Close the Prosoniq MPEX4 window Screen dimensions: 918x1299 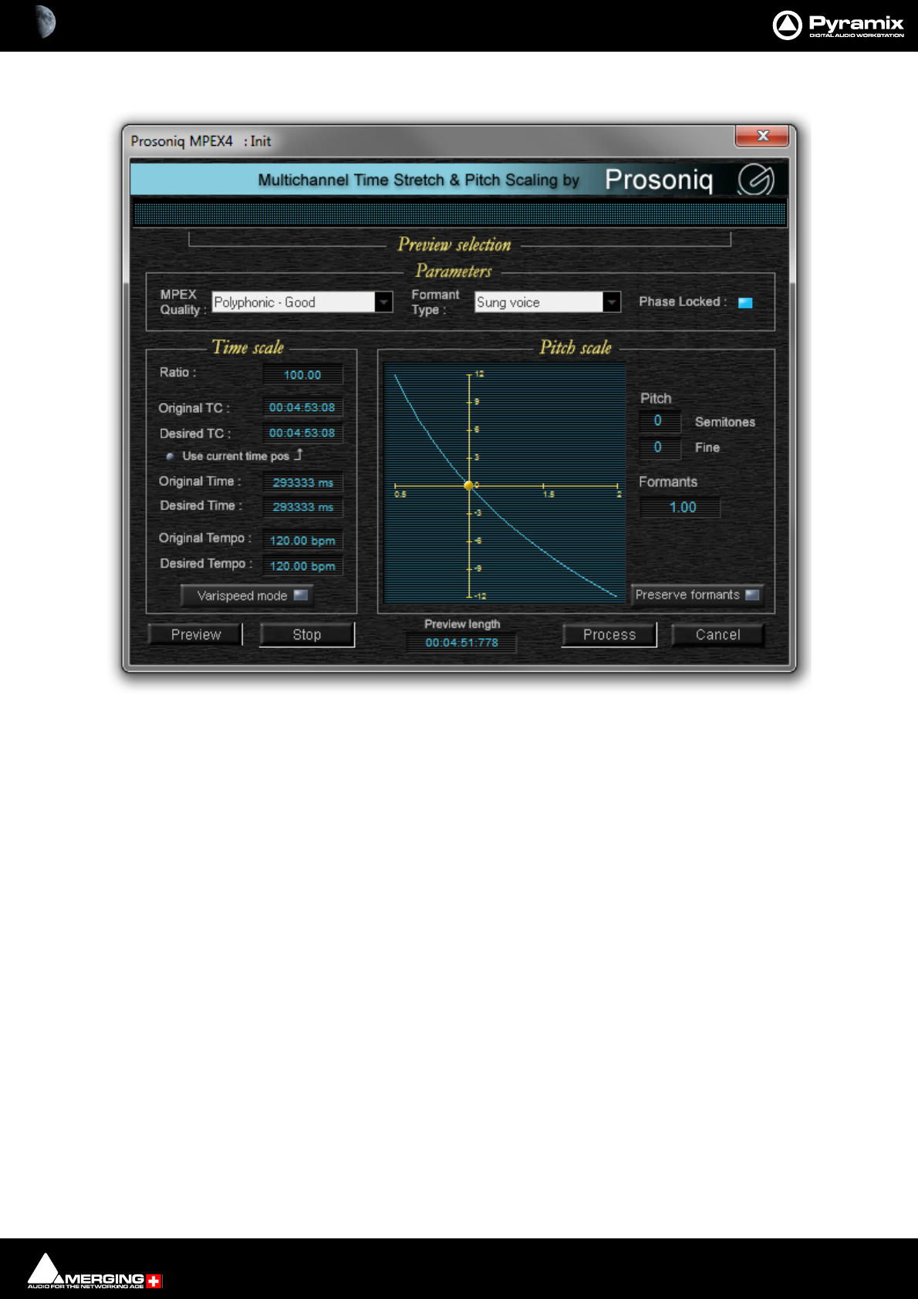point(762,136)
